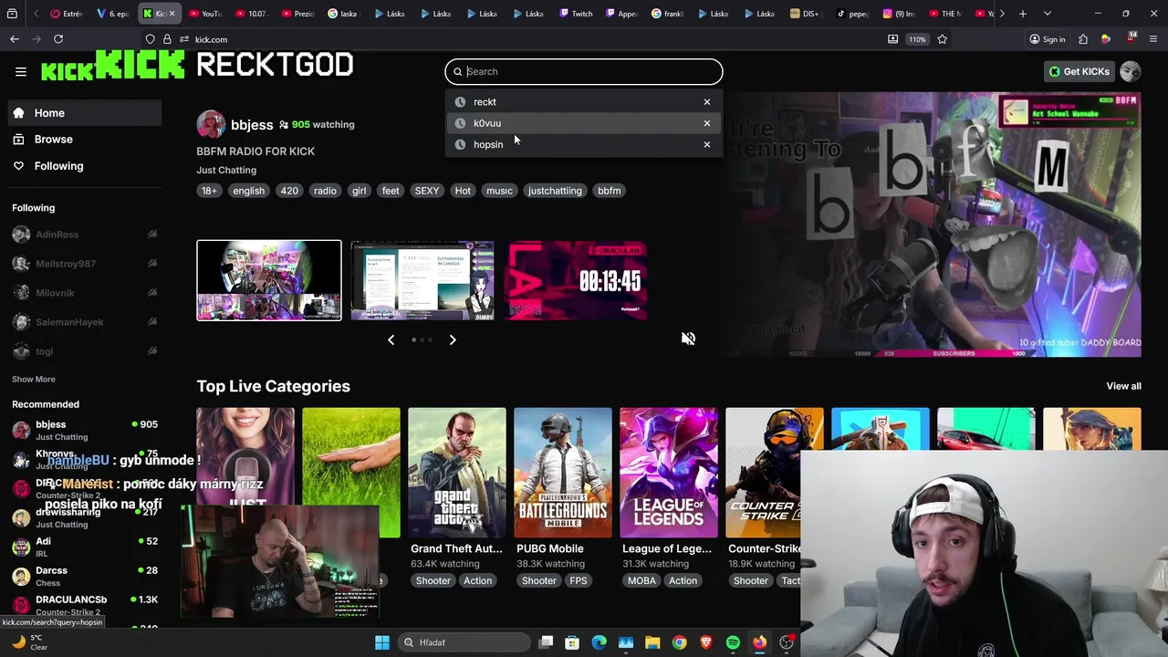The width and height of the screenshot is (1168, 657).
Task: Open a new browser tab
Action: (1023, 14)
